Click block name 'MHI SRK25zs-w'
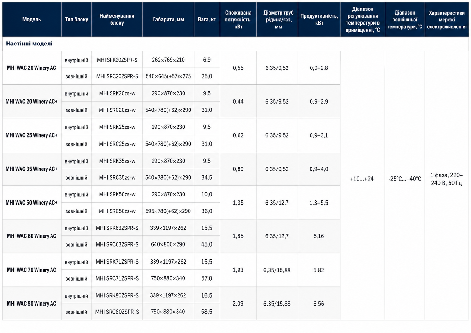This screenshot has width=471, height=333. click(x=117, y=127)
